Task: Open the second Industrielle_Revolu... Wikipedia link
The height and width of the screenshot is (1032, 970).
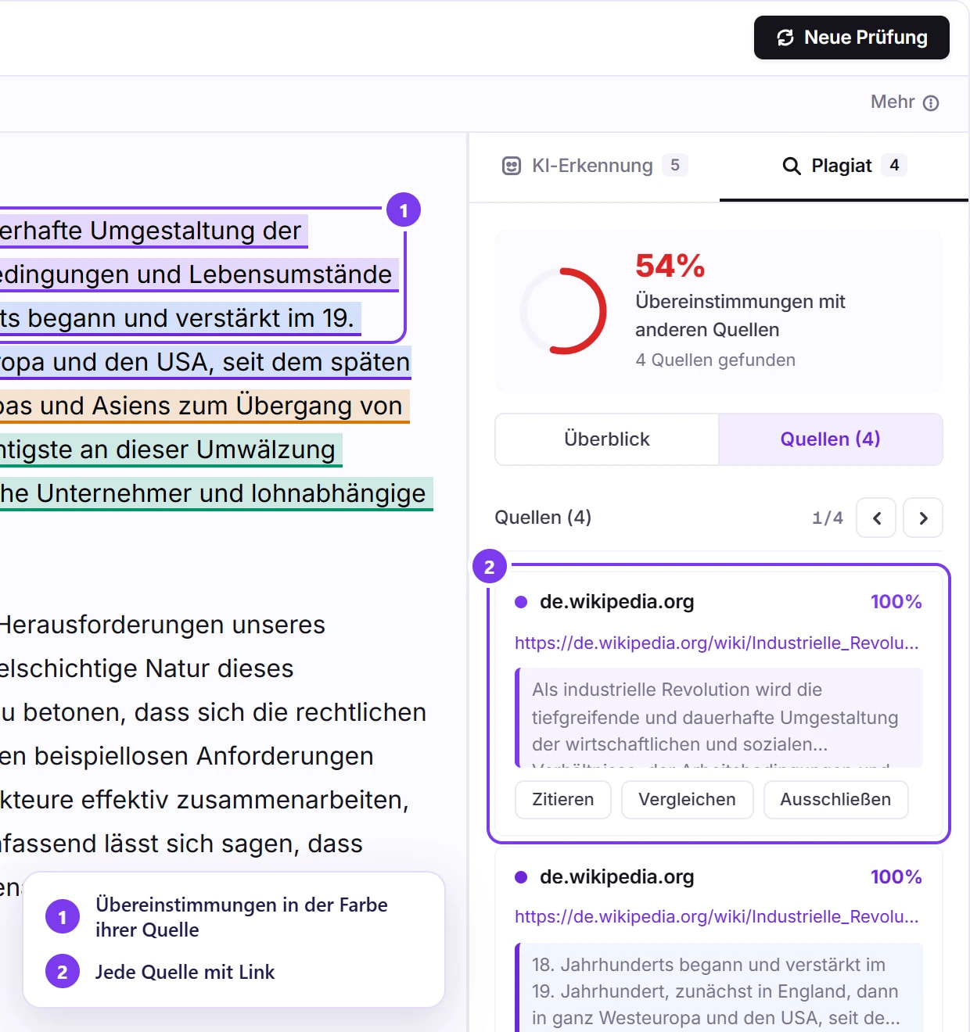Action: pyautogui.click(x=717, y=916)
